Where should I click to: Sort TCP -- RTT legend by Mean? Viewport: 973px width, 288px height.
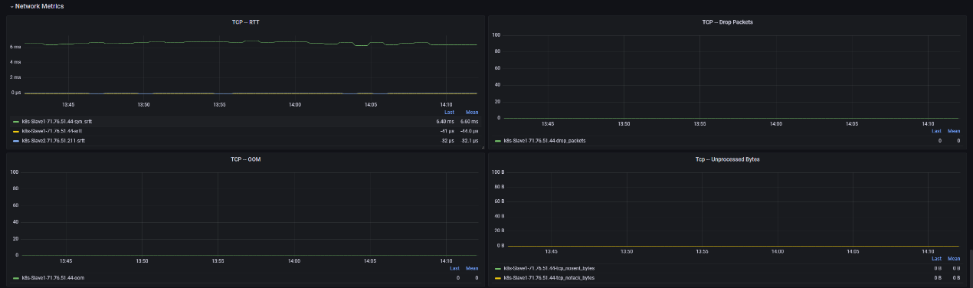(471, 112)
